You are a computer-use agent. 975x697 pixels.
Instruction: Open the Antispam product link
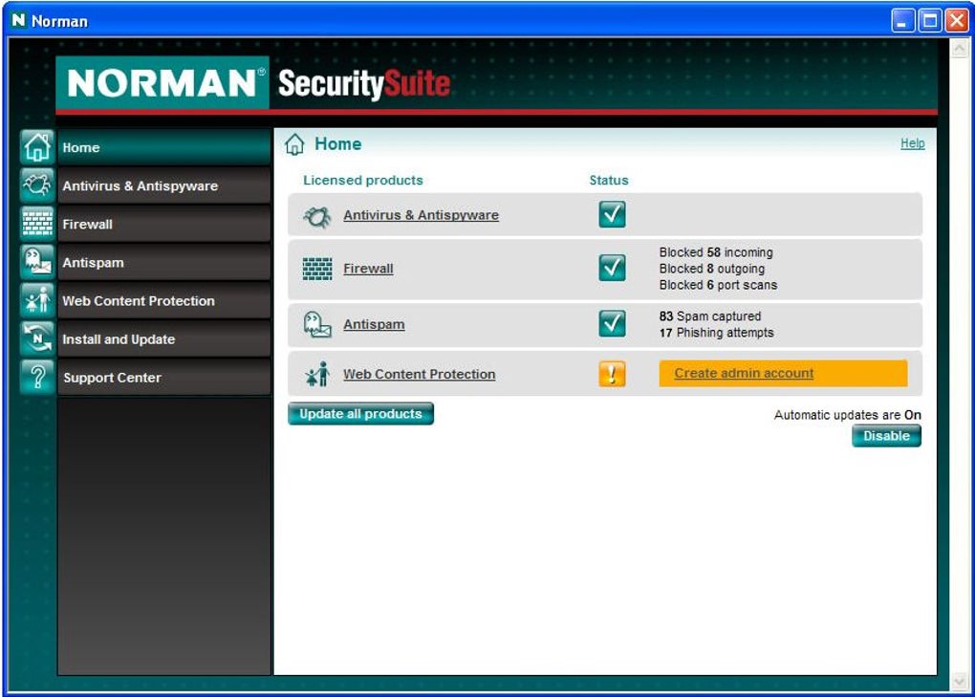(x=374, y=324)
